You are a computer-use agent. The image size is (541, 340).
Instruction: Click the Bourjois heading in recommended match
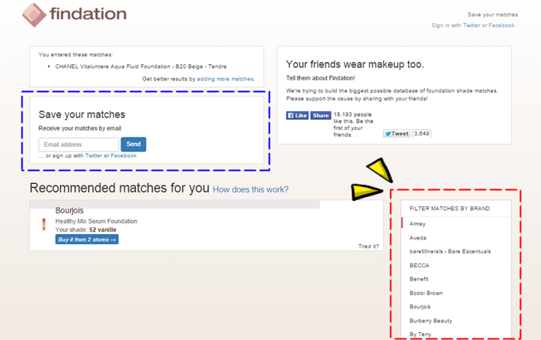(70, 210)
